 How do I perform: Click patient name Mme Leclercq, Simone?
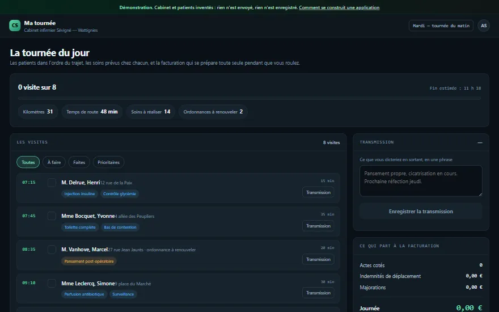88,283
